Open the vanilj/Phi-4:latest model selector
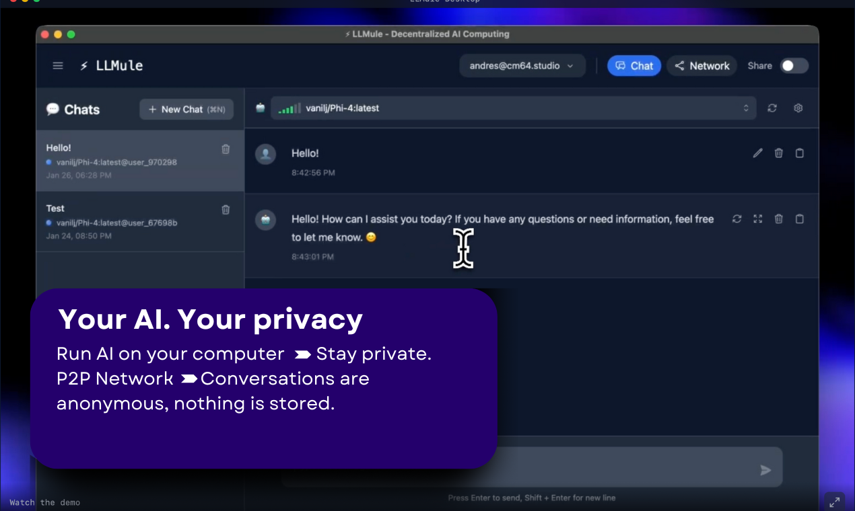The image size is (855, 511). [x=513, y=108]
